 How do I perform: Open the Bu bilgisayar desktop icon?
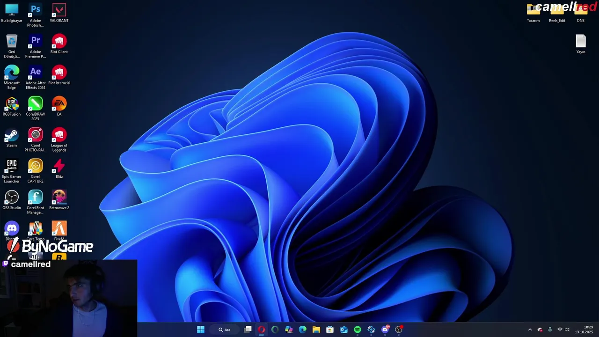click(x=12, y=13)
